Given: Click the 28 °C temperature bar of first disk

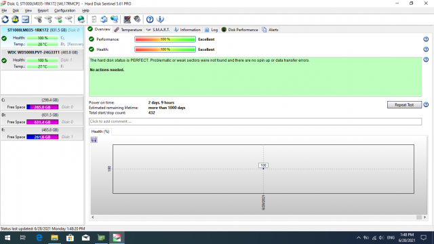Looking at the screenshot, I should (x=43, y=44).
